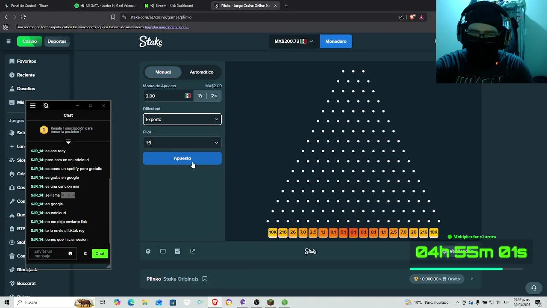Image resolution: width=547 pixels, height=308 pixels.
Task: Open OBS Studio from taskbar
Action: tap(256, 302)
